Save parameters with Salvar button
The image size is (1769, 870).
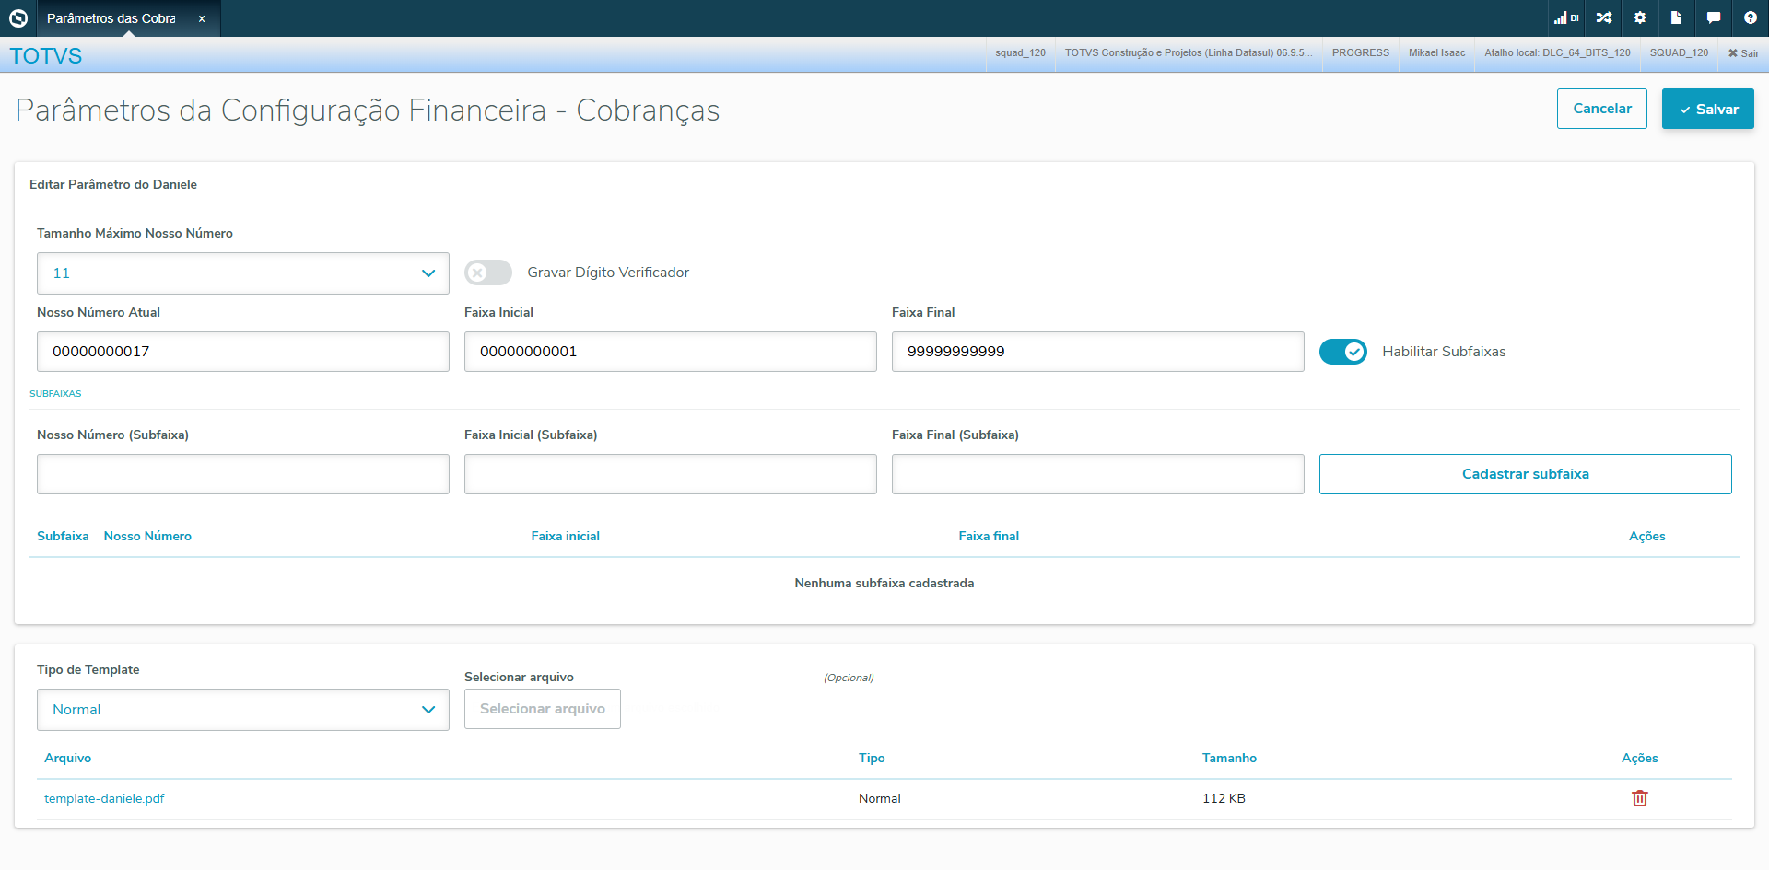[1708, 109]
